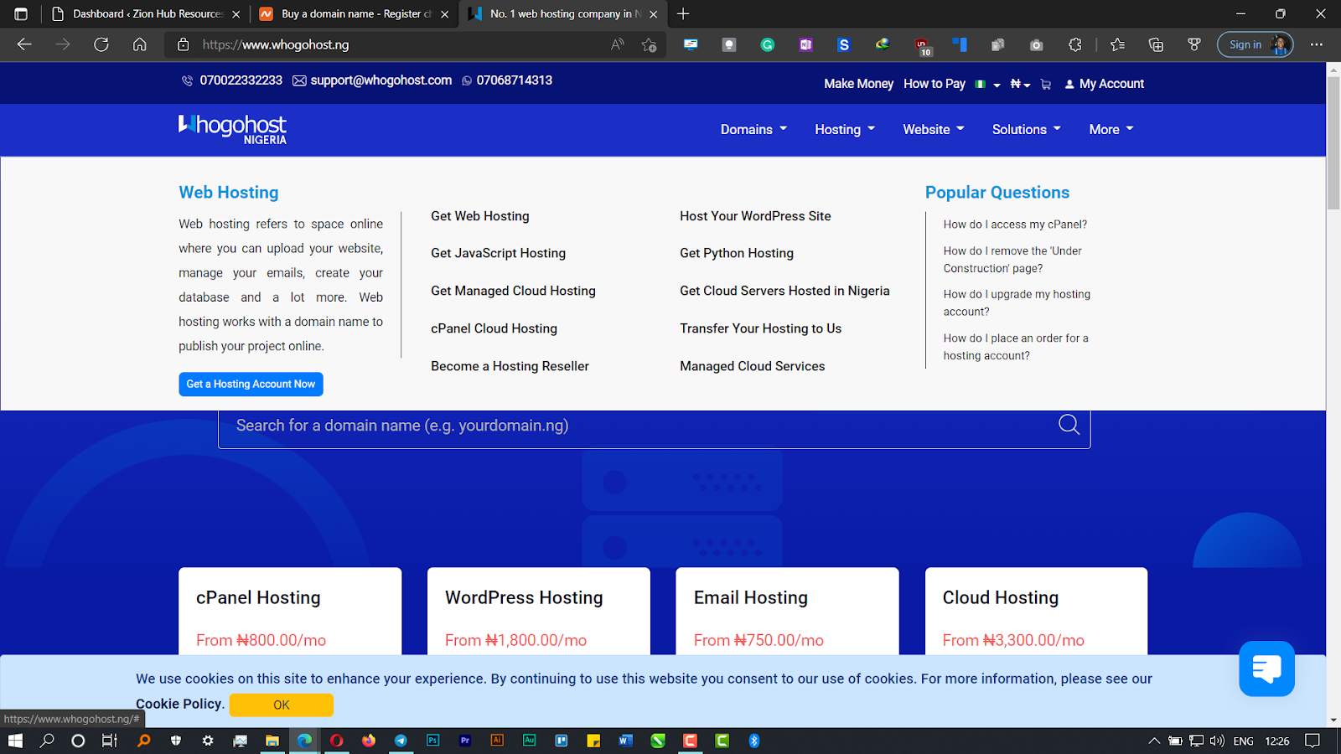Screen dimensions: 1341x754
Task: Open File Explorer from the taskbar
Action: [272, 741]
